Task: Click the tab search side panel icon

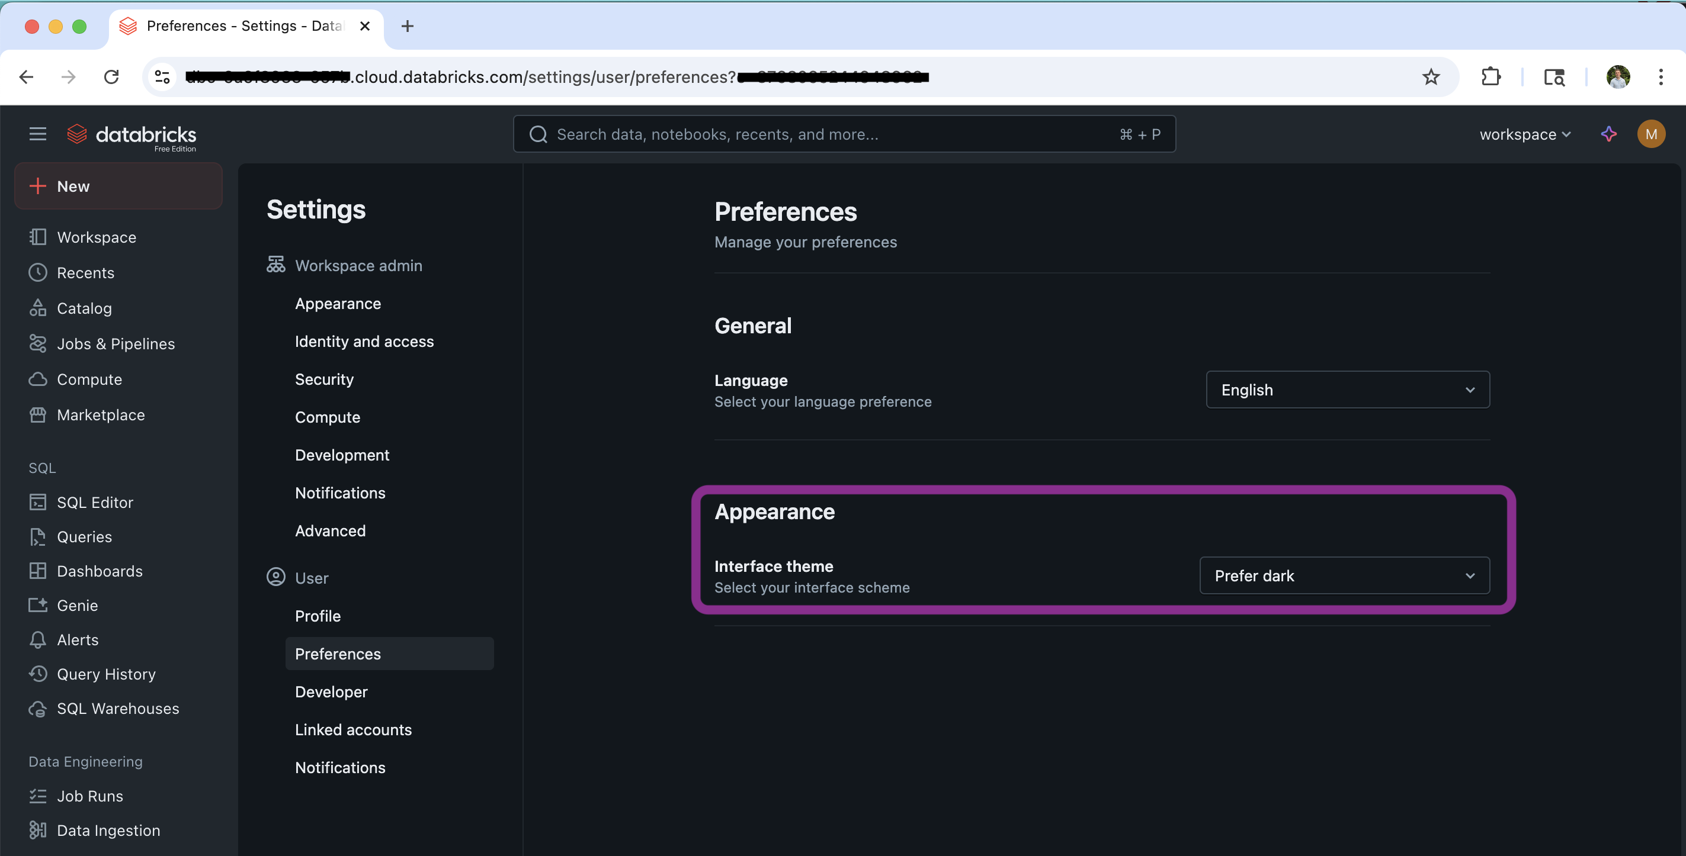Action: tap(1554, 77)
